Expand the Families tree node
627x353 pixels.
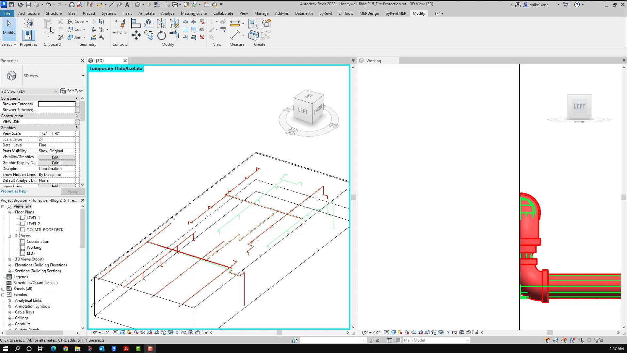click(x=3, y=294)
